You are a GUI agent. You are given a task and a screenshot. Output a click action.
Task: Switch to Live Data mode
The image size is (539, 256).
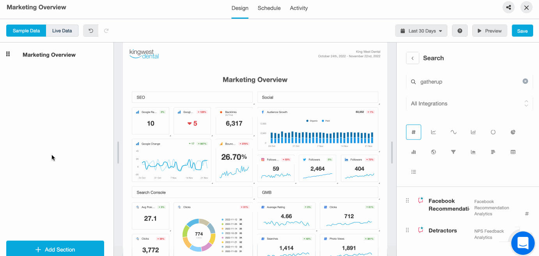pos(62,31)
